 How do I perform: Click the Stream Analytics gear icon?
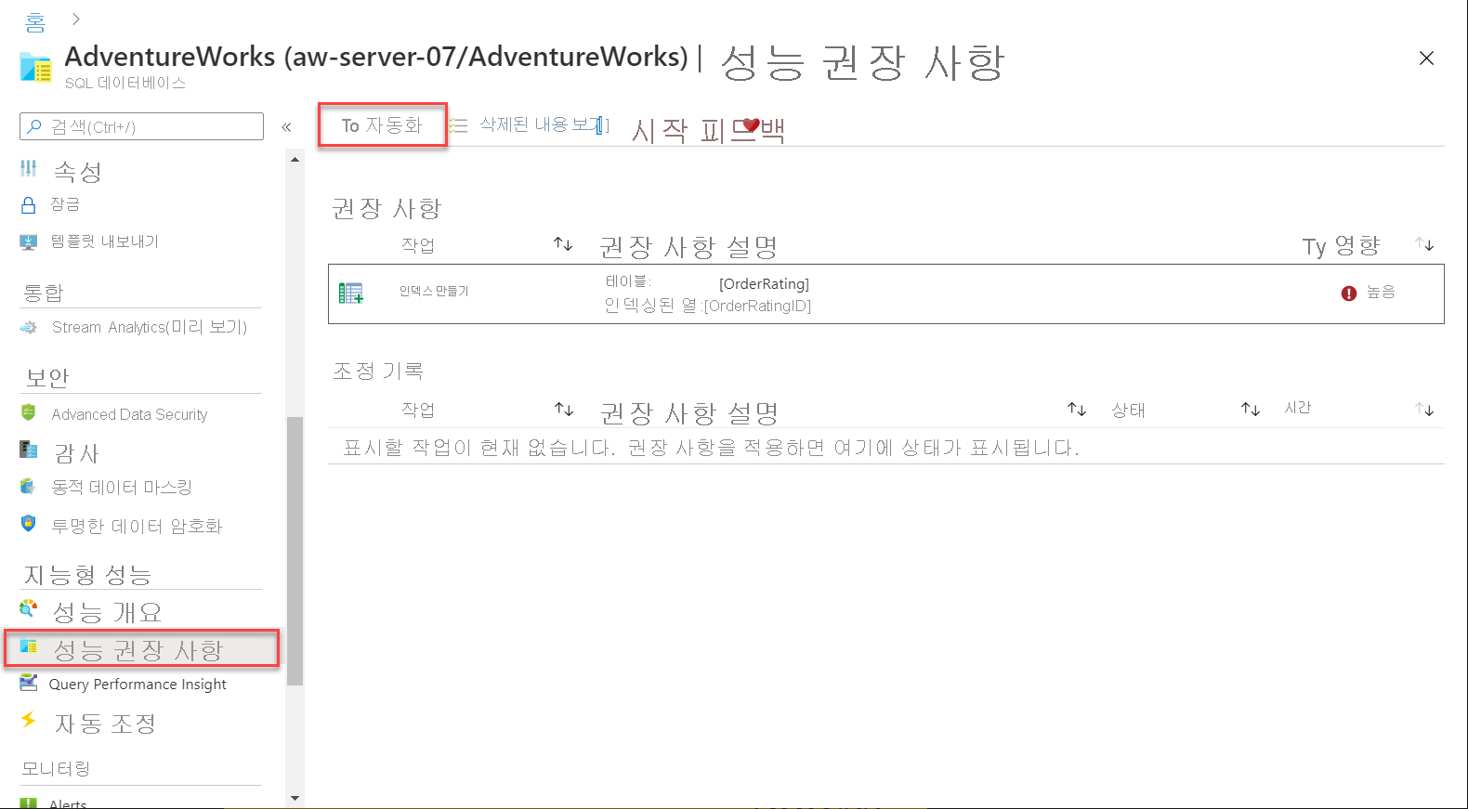pos(29,327)
